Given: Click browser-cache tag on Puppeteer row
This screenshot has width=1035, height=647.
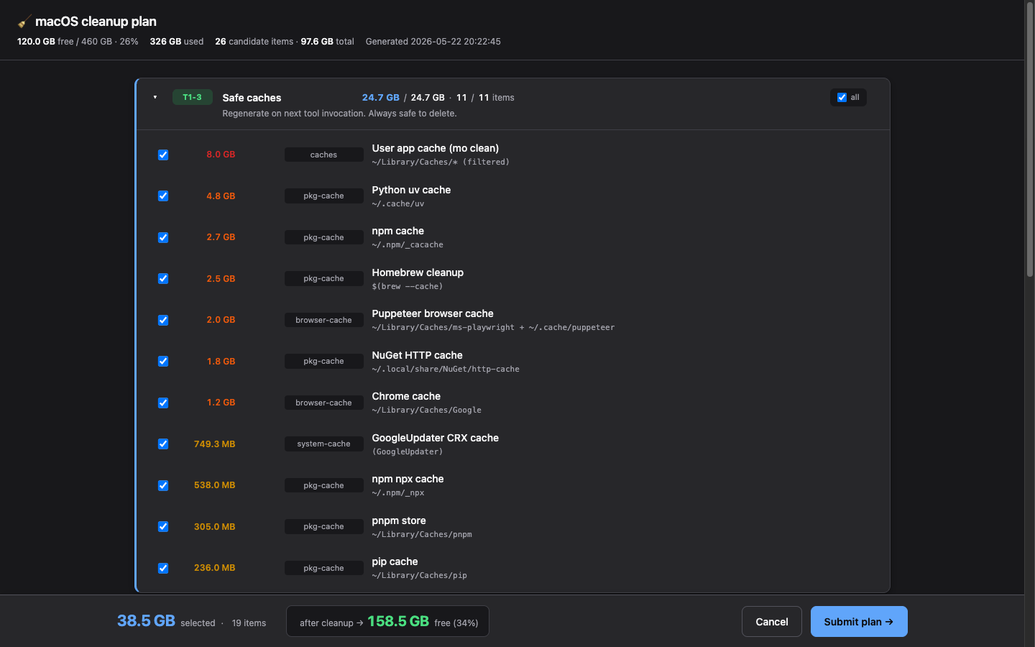Looking at the screenshot, I should [x=323, y=320].
